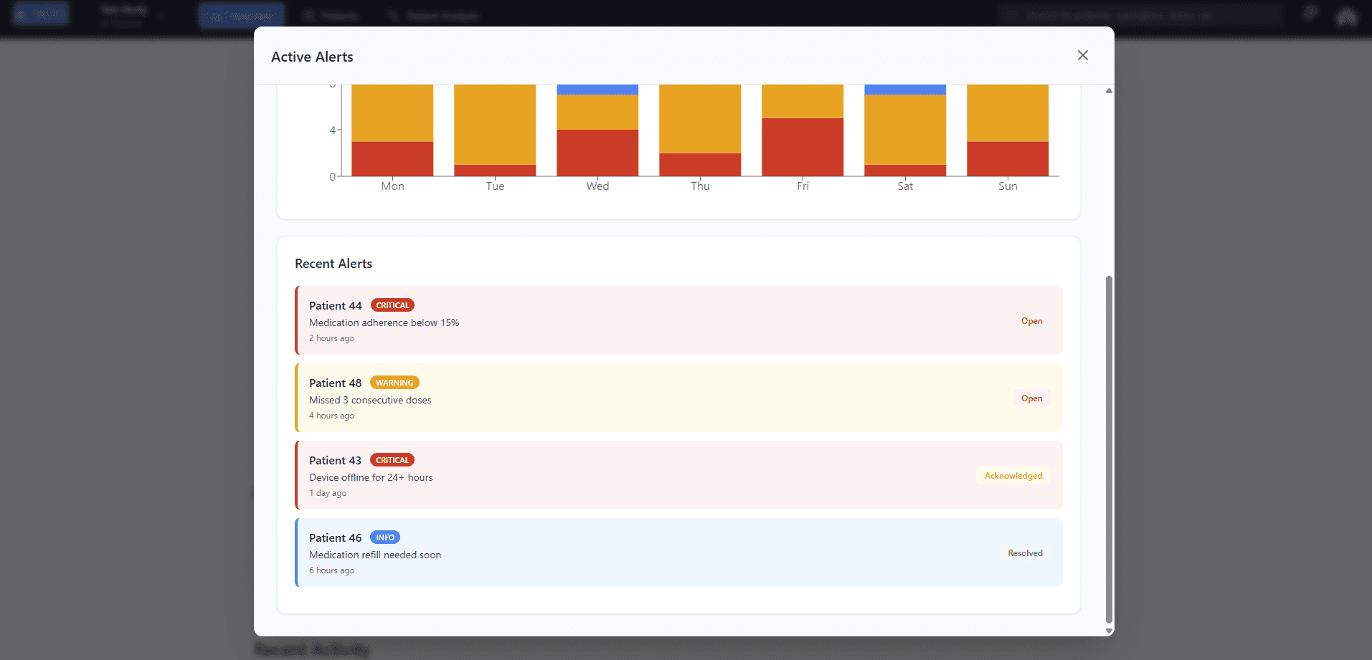Click the Open status on Patient 48 alert
The width and height of the screenshot is (1372, 660).
pyautogui.click(x=1031, y=398)
